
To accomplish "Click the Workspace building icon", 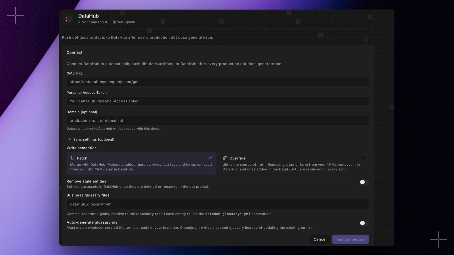I will click(x=114, y=22).
